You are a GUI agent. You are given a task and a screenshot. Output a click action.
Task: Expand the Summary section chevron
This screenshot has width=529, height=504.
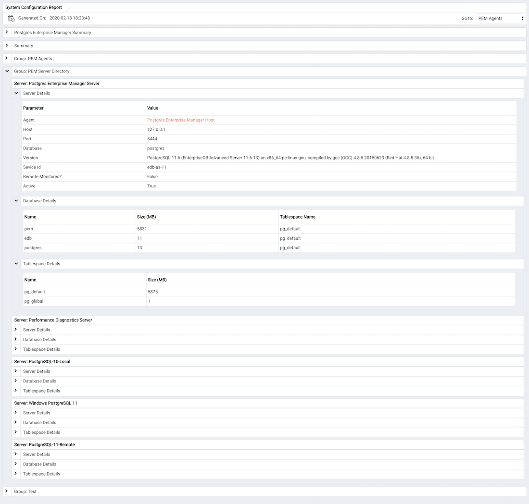click(7, 45)
